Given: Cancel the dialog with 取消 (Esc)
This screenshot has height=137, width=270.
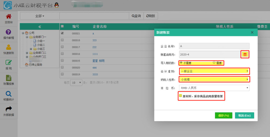Looking at the screenshot, I should coord(245,115).
